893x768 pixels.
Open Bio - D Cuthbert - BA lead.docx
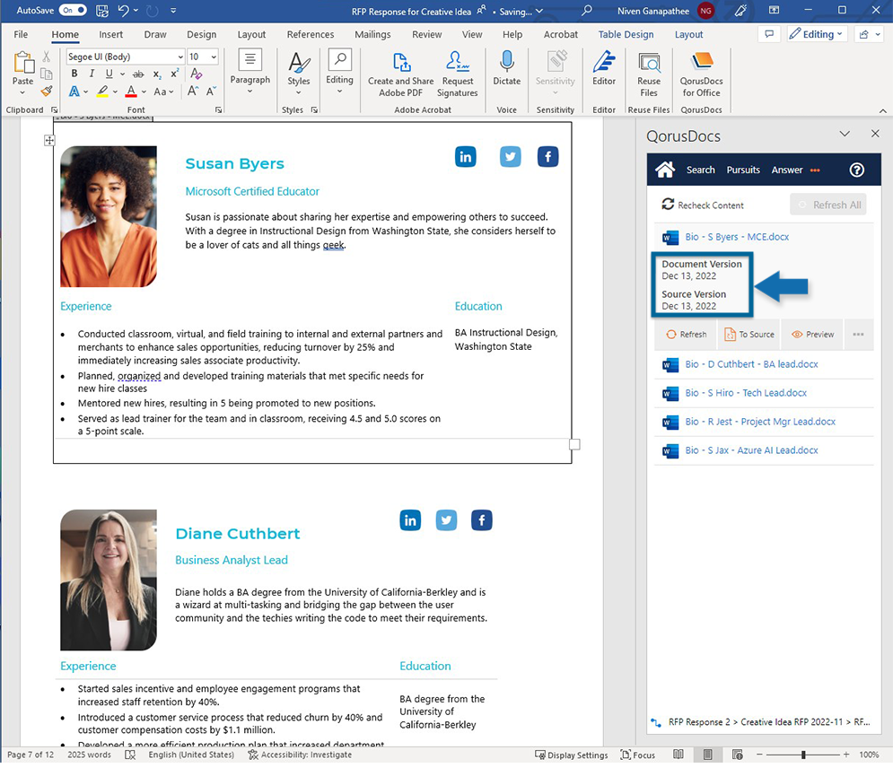click(751, 364)
